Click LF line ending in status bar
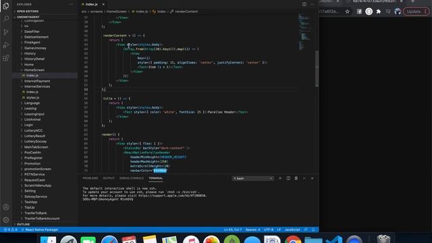The width and height of the screenshot is (432, 243). pyautogui.click(x=279, y=230)
